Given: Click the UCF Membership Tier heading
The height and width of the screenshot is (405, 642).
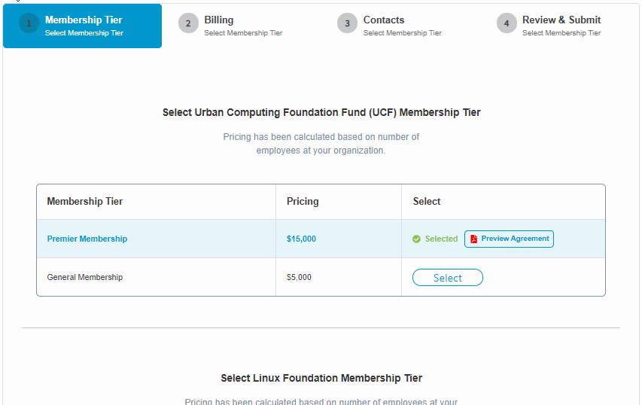Looking at the screenshot, I should 321,112.
